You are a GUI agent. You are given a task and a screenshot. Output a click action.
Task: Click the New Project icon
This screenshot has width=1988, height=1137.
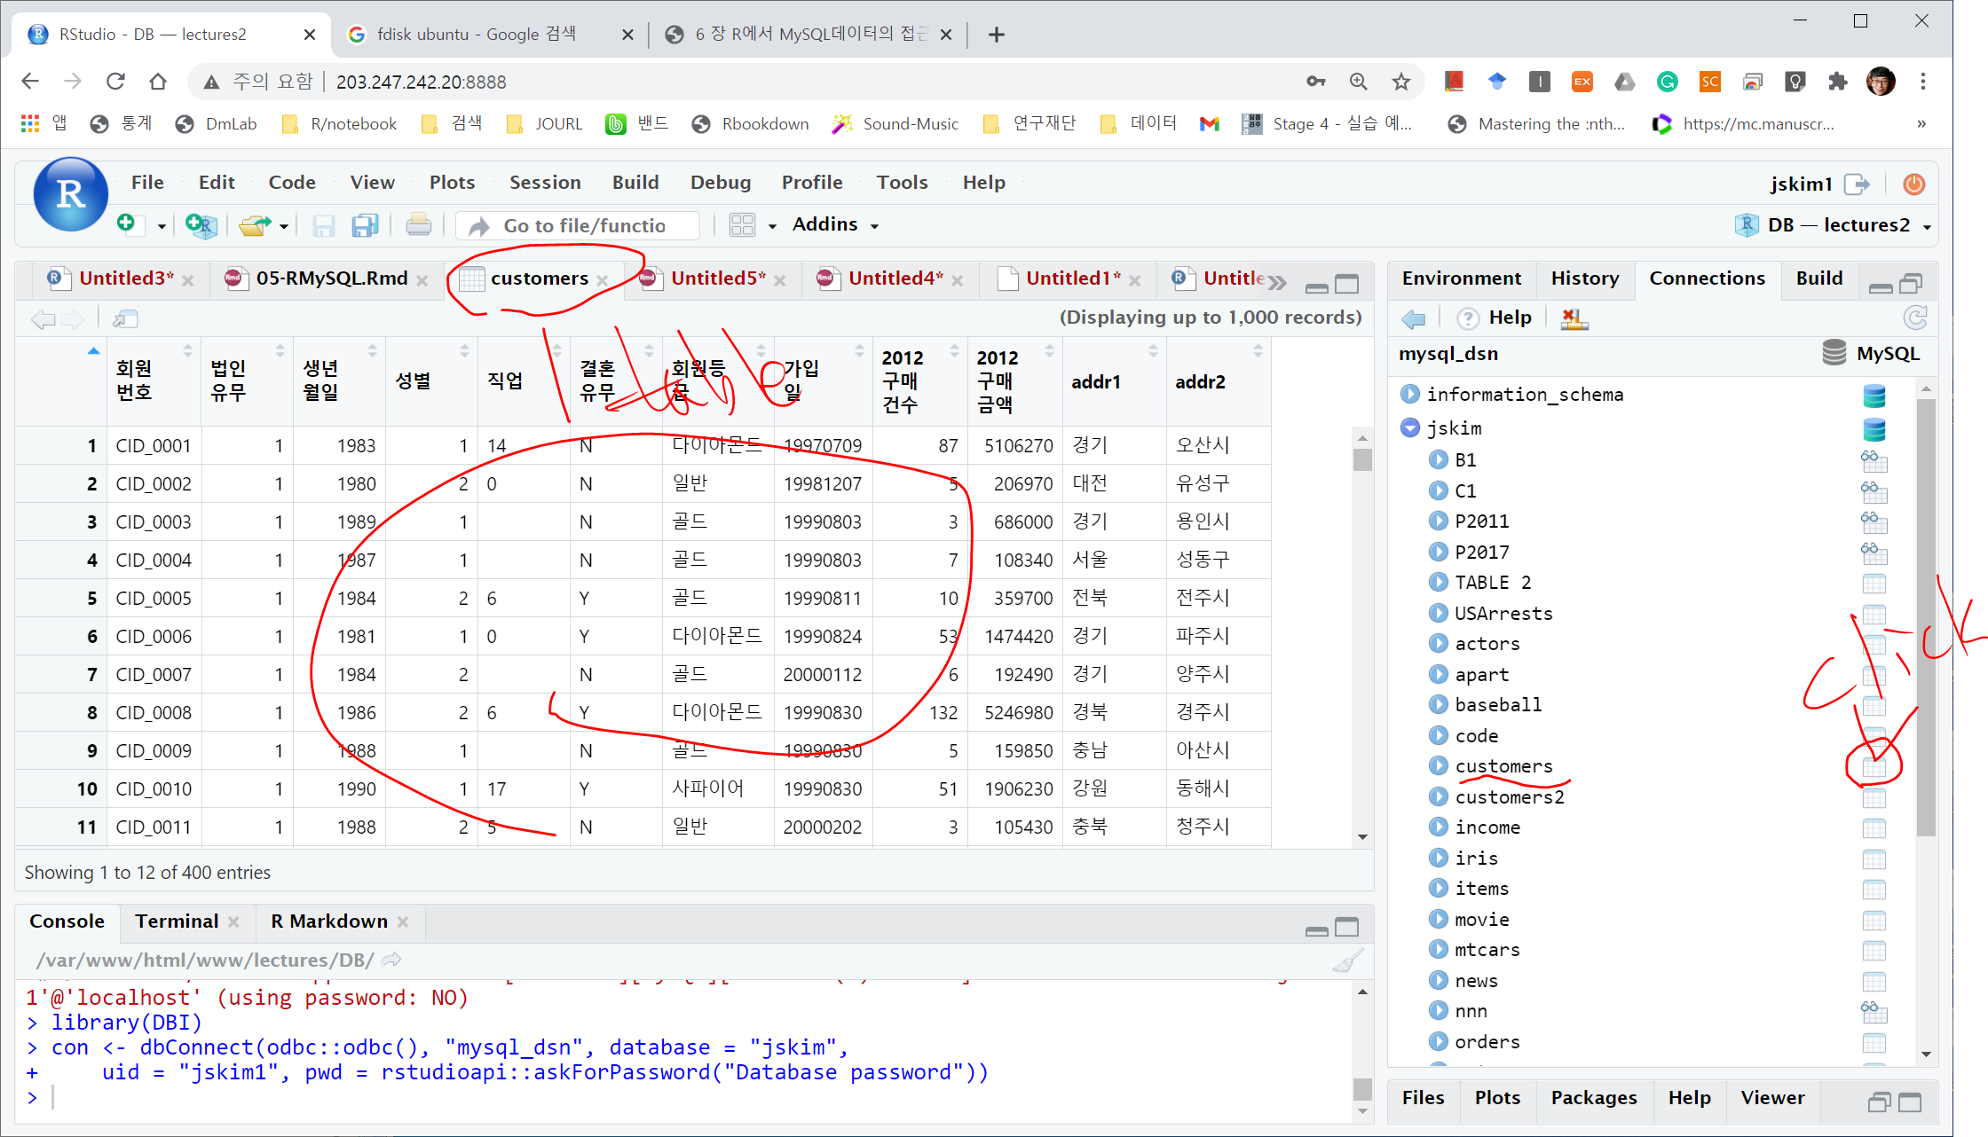[x=201, y=225]
